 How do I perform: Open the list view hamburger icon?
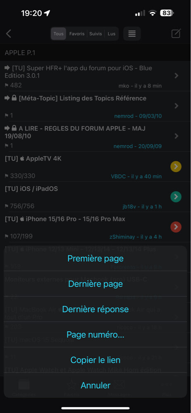click(132, 34)
